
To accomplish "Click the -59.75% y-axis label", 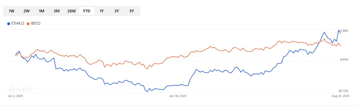I will click(343, 91).
